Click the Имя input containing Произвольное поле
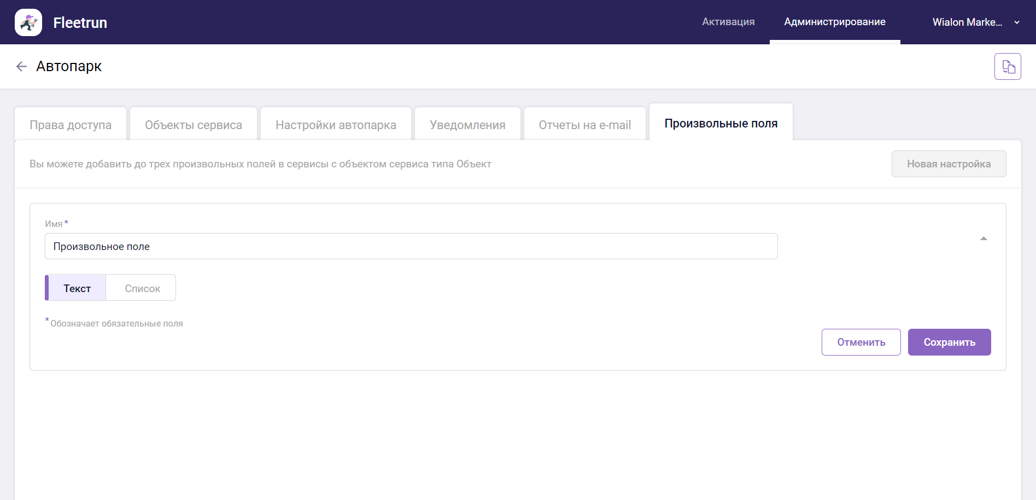Image resolution: width=1036 pixels, height=500 pixels. tap(411, 246)
